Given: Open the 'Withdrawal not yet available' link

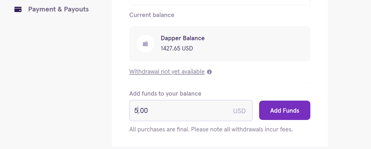Looking at the screenshot, I should pos(167,72).
